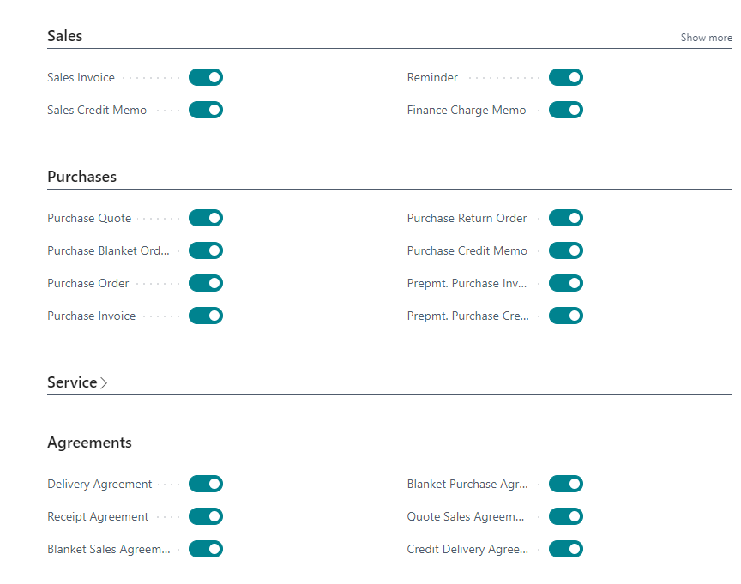The width and height of the screenshot is (741, 584).
Task: Disable the Purchase Return Order toggle
Action: pyautogui.click(x=566, y=218)
